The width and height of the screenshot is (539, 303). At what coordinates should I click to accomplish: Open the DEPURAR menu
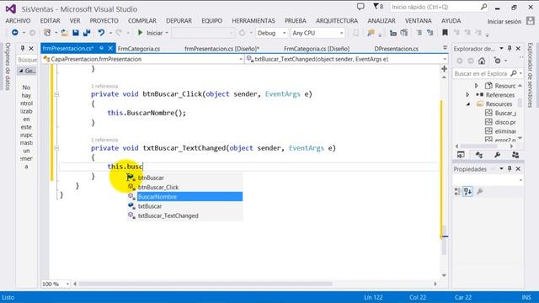click(179, 21)
